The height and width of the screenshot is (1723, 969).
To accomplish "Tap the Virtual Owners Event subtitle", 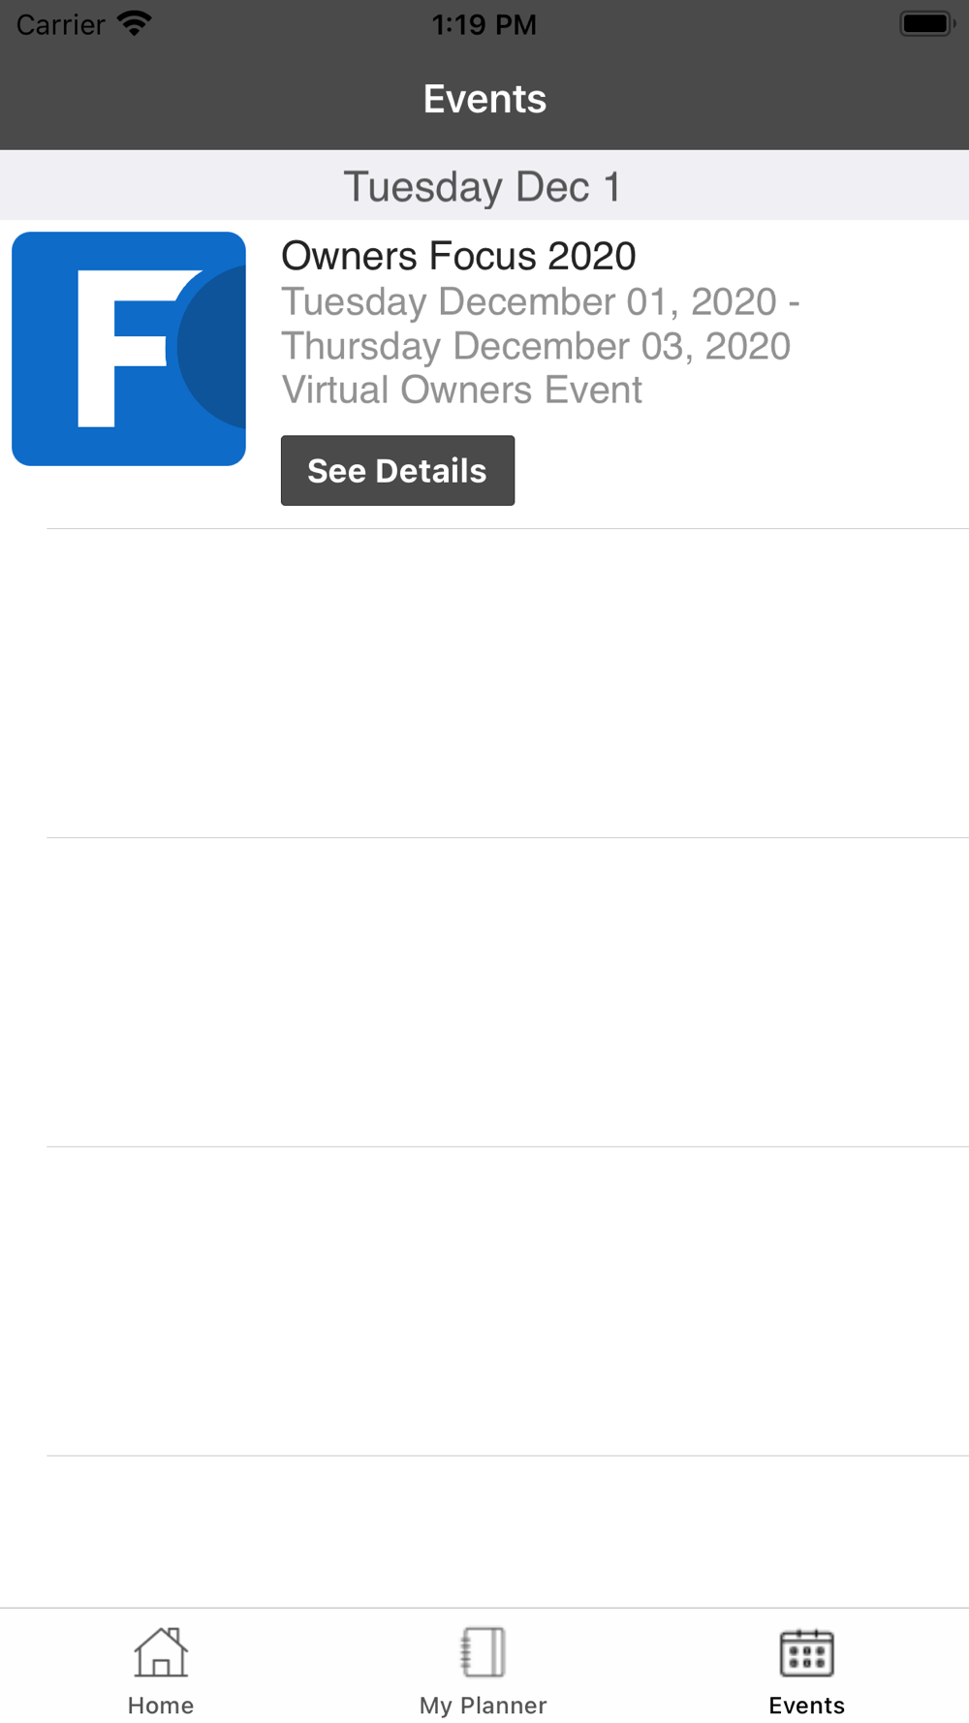I will point(462,390).
